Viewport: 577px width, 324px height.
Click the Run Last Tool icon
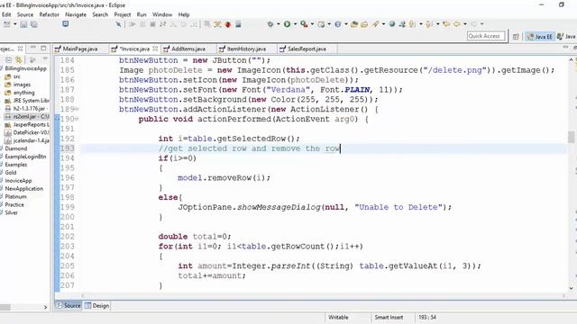coord(304,24)
